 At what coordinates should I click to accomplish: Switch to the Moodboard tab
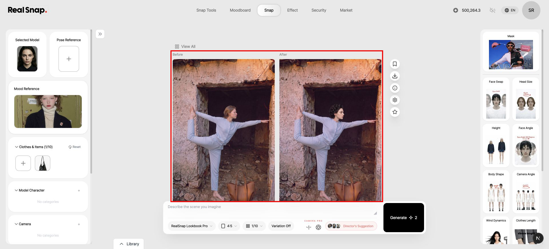coord(240,10)
